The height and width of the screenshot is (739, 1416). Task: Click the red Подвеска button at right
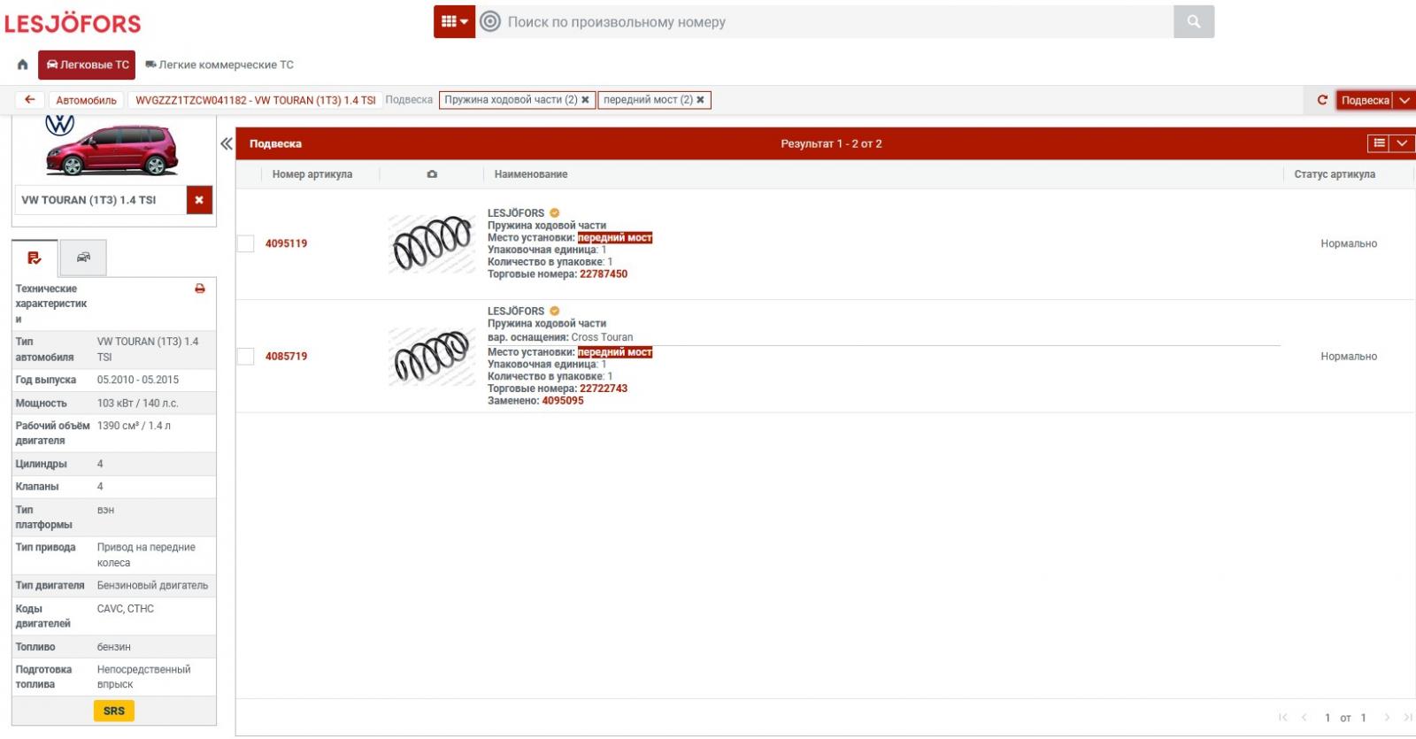[1365, 100]
